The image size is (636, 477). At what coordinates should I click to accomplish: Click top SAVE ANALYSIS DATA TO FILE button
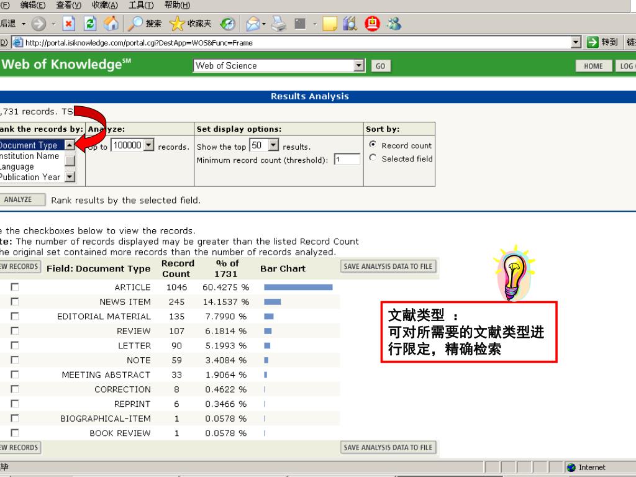pyautogui.click(x=388, y=266)
